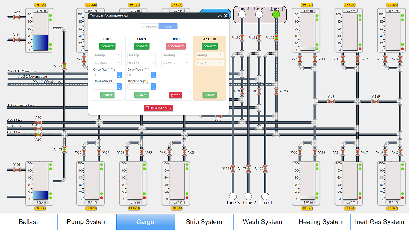Click open valve V-49 on C.O 1 Line

38,135
